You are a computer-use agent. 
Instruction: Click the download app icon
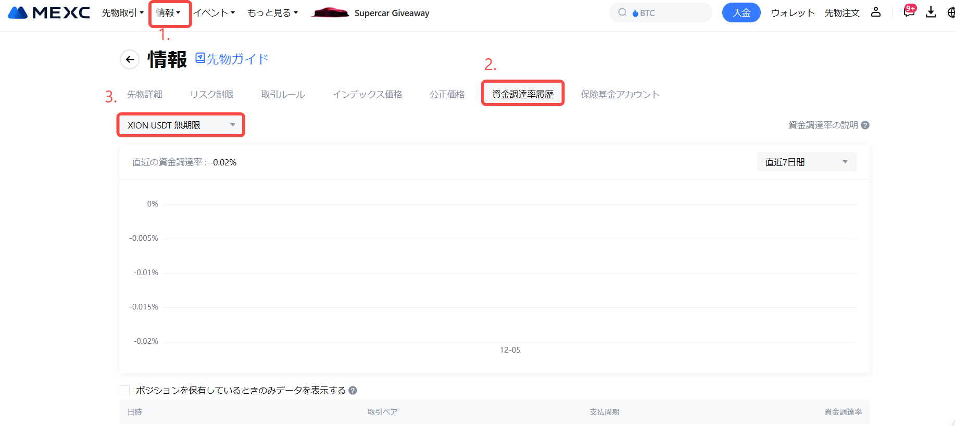pyautogui.click(x=931, y=12)
